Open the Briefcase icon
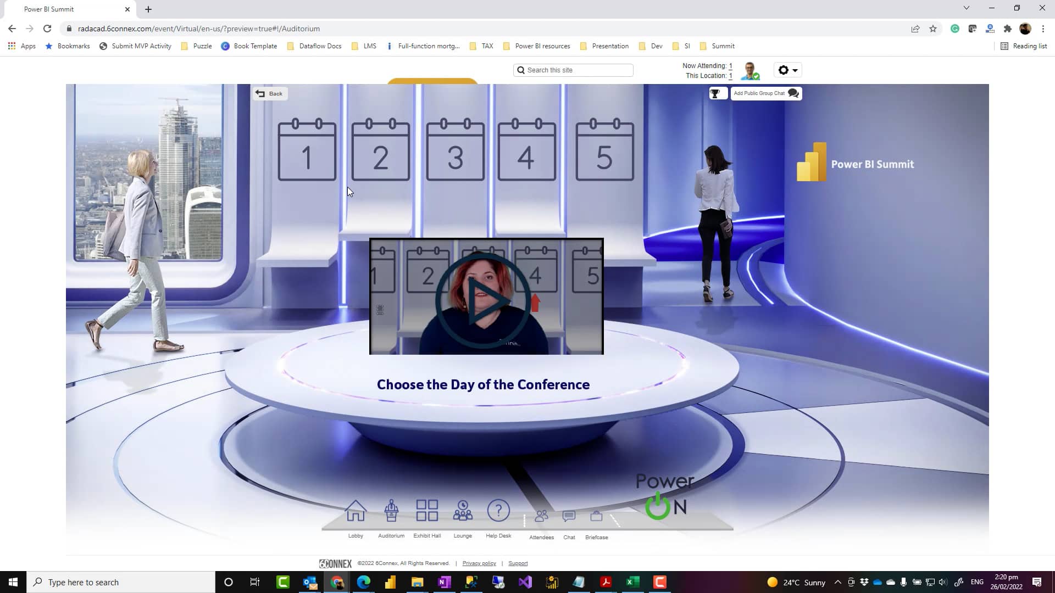This screenshot has width=1055, height=593. click(x=596, y=517)
